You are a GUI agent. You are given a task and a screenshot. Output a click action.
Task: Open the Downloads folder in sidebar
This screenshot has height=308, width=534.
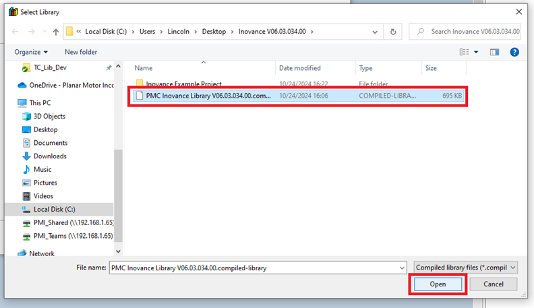(49, 156)
